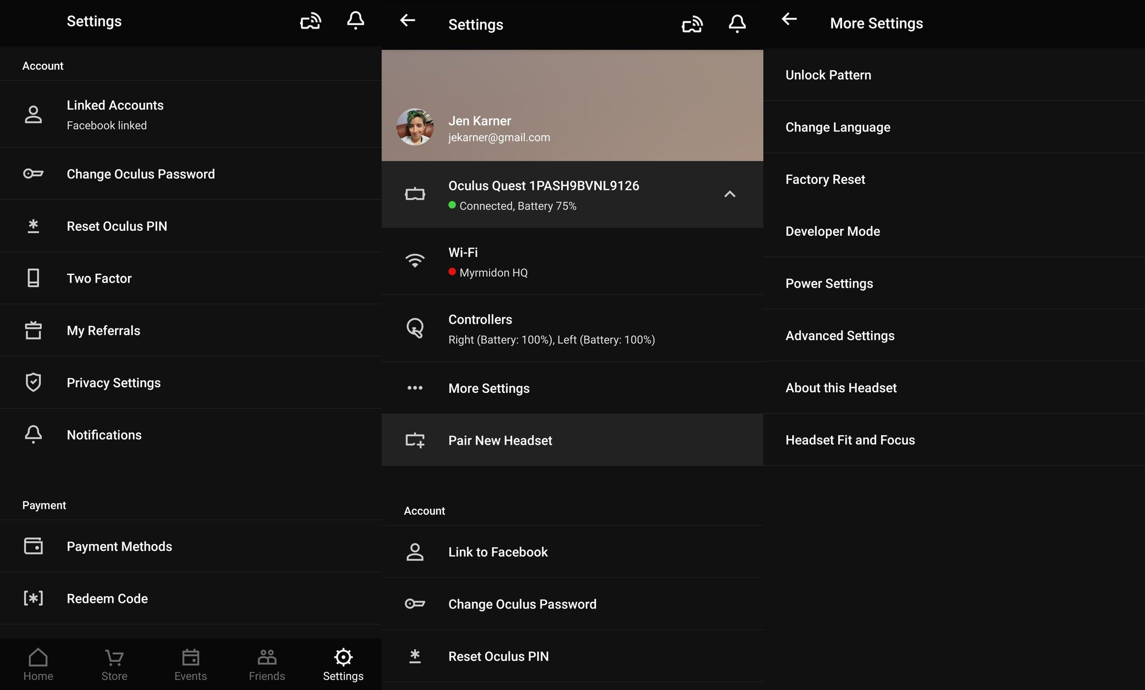Tap the Privacy Settings shield icon
This screenshot has width=1145, height=690.
[34, 382]
